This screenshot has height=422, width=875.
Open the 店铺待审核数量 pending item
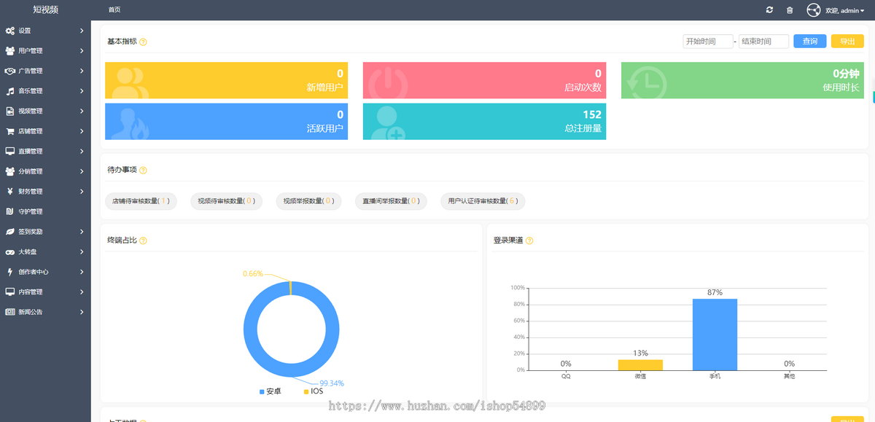tap(141, 201)
